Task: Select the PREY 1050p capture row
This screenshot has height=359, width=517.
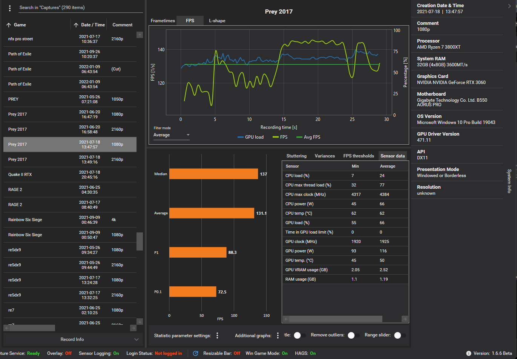Action: pyautogui.click(x=70, y=99)
